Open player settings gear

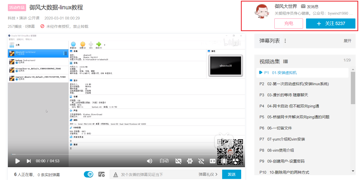point(190,161)
